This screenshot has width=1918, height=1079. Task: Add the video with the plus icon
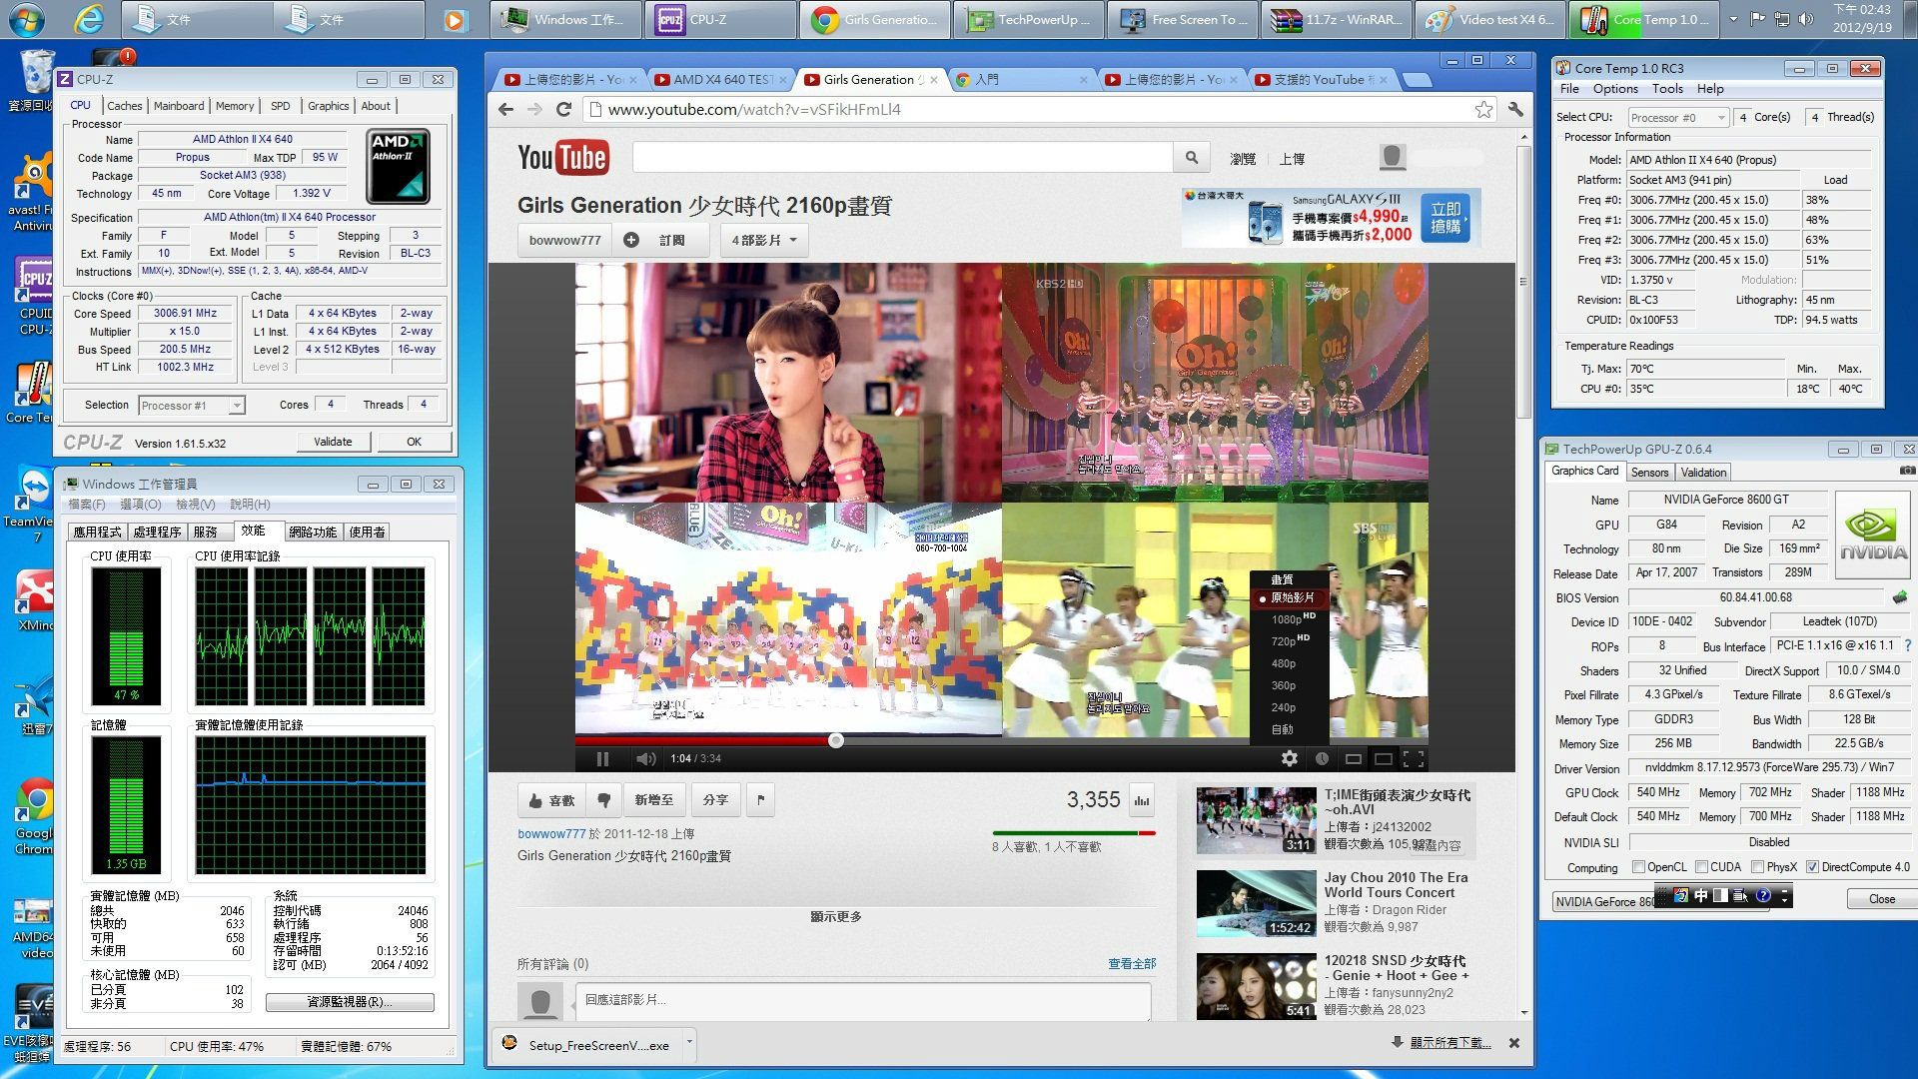point(630,240)
